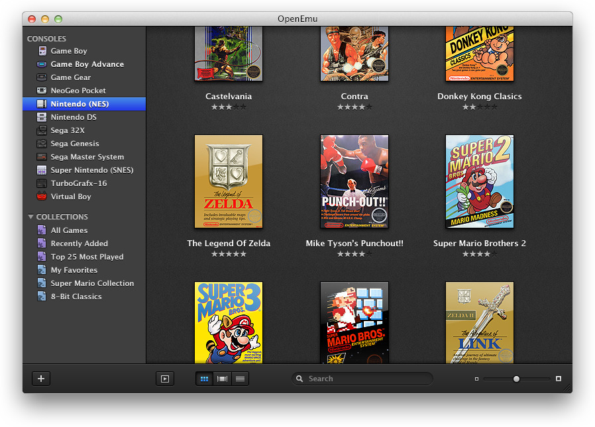Click the My Favorites collection icon

click(42, 270)
